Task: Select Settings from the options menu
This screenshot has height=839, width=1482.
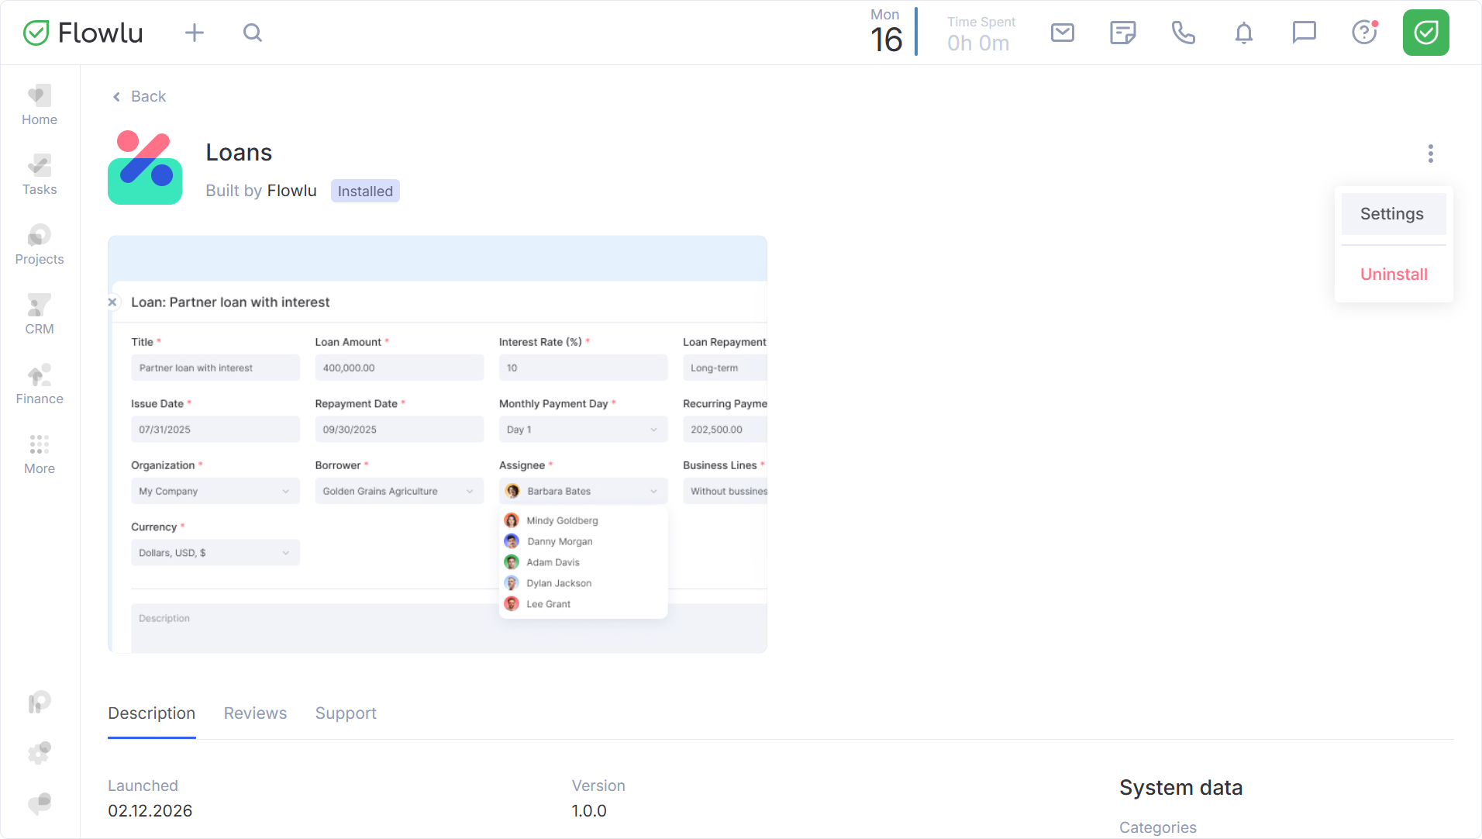Action: 1392,214
